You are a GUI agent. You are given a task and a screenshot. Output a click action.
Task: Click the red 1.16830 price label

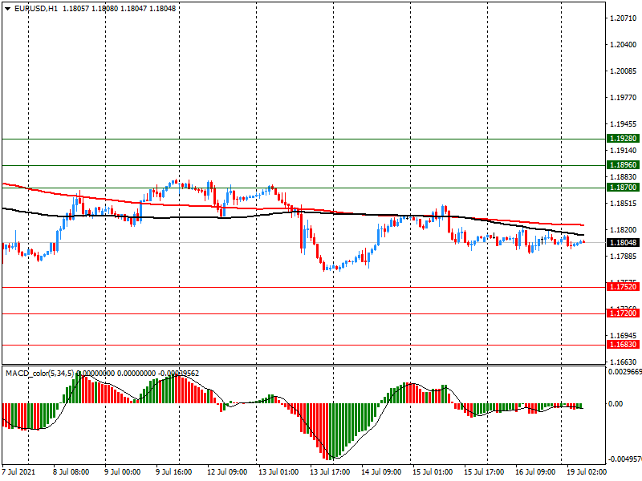(623, 345)
